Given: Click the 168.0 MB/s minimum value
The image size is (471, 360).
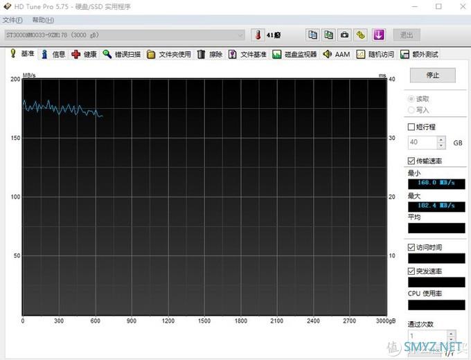Looking at the screenshot, I should 436,183.
